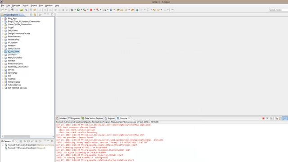Open the Project menu
The height and width of the screenshot is (162, 288).
point(34,6)
